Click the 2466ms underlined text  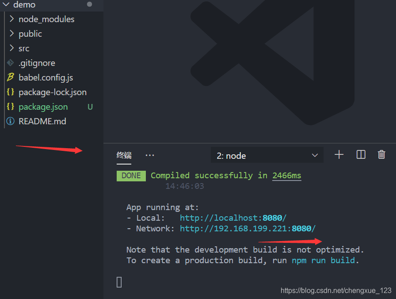click(x=287, y=176)
